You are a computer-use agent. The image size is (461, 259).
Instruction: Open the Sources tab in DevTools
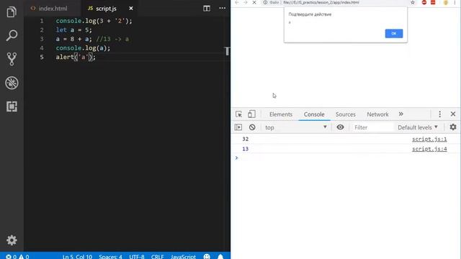coord(346,114)
